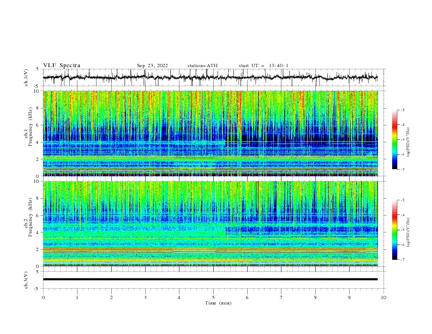Click the time axis tick label "3"
This screenshot has width=432, height=334.
(145, 297)
